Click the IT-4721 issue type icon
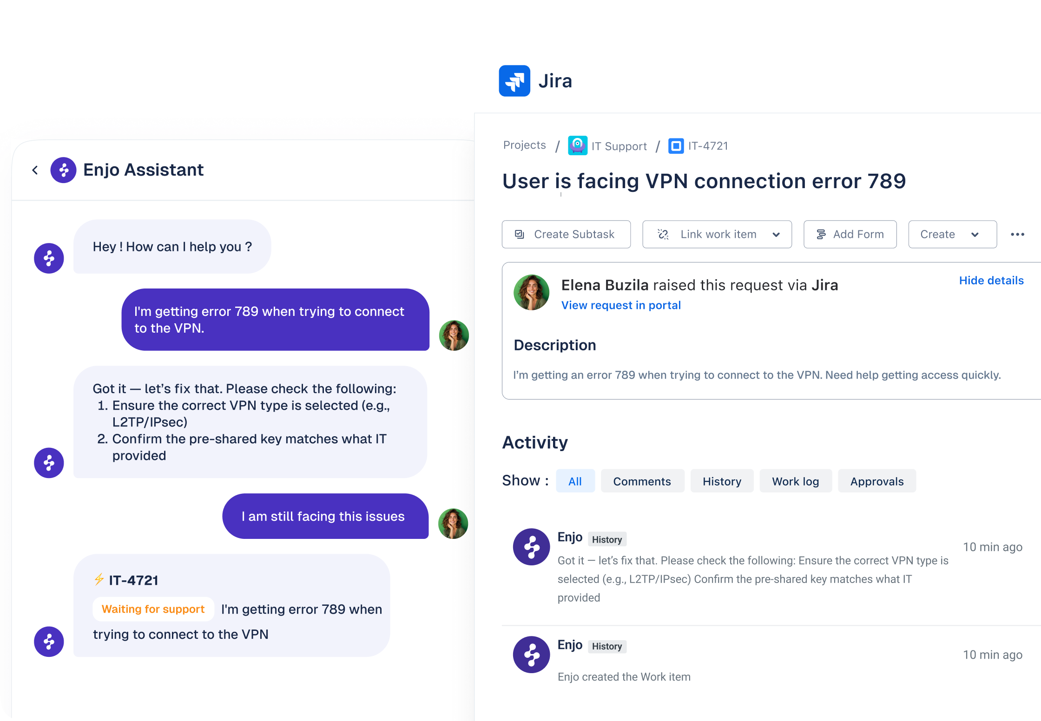Viewport: 1041px width, 721px height. 676,146
